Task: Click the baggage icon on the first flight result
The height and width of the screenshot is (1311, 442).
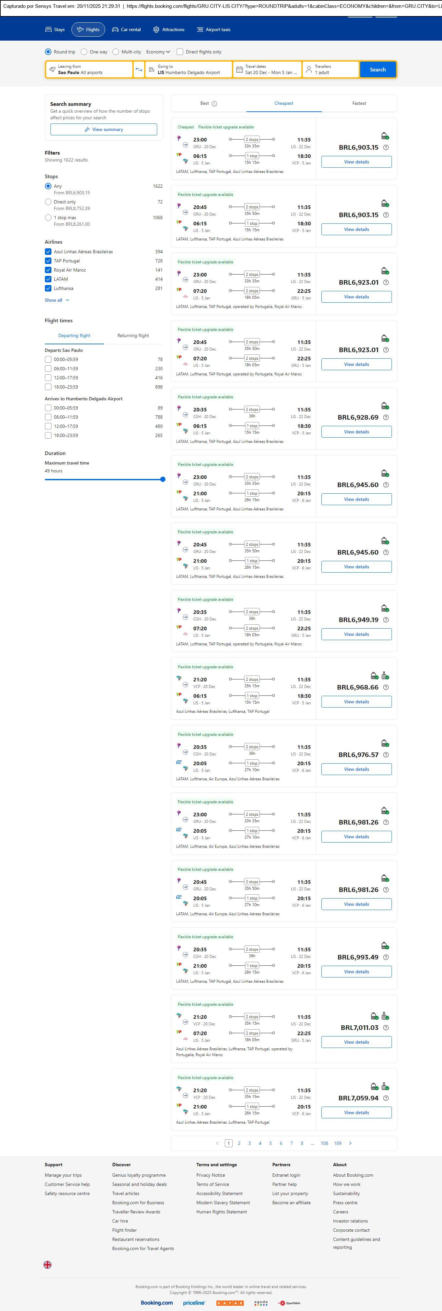Action: pos(385,136)
